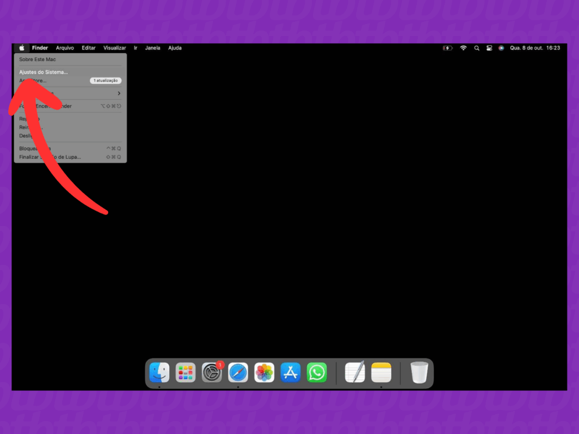Screen dimensions: 579x434
Task: Open the Photos app in the Dock
Action: click(264, 372)
